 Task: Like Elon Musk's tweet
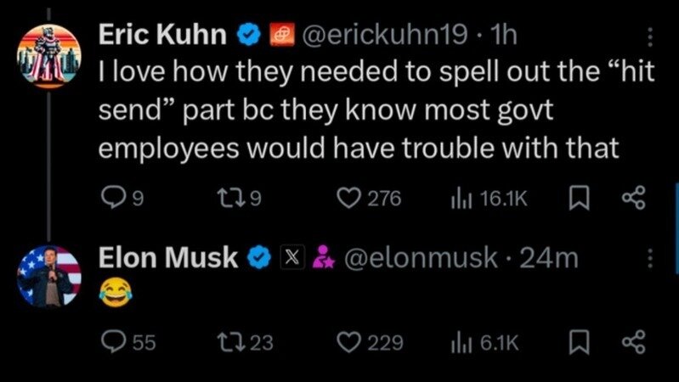click(349, 342)
